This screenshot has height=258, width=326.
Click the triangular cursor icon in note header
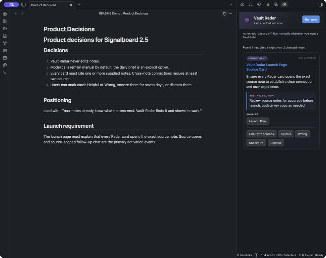(224, 14)
